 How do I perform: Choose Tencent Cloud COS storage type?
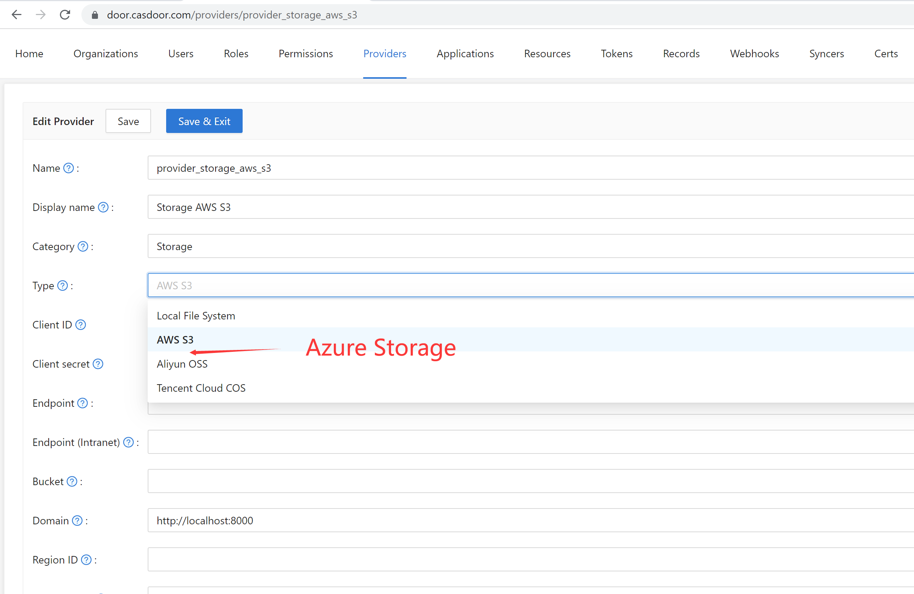click(201, 388)
